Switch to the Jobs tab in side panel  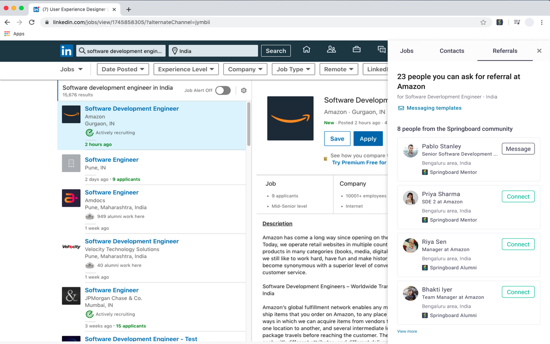[x=406, y=51]
